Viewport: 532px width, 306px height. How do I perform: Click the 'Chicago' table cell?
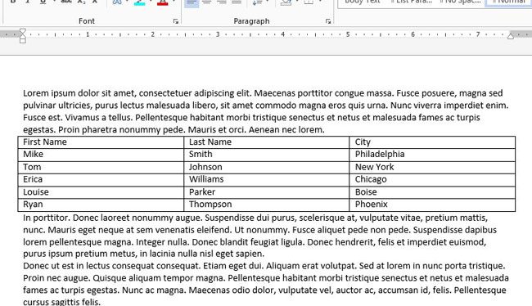(x=432, y=180)
